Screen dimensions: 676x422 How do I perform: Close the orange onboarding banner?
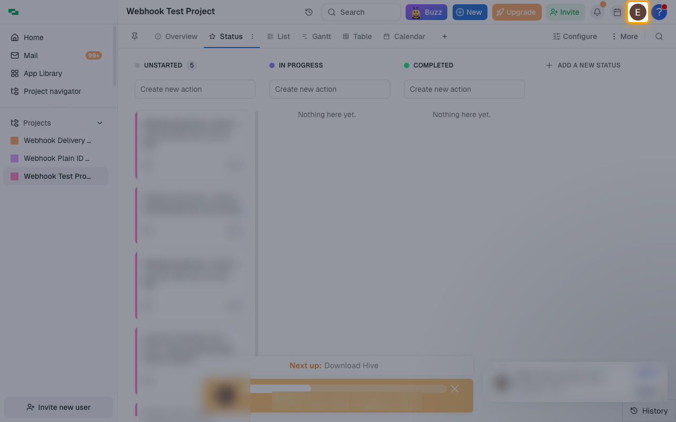(x=455, y=389)
